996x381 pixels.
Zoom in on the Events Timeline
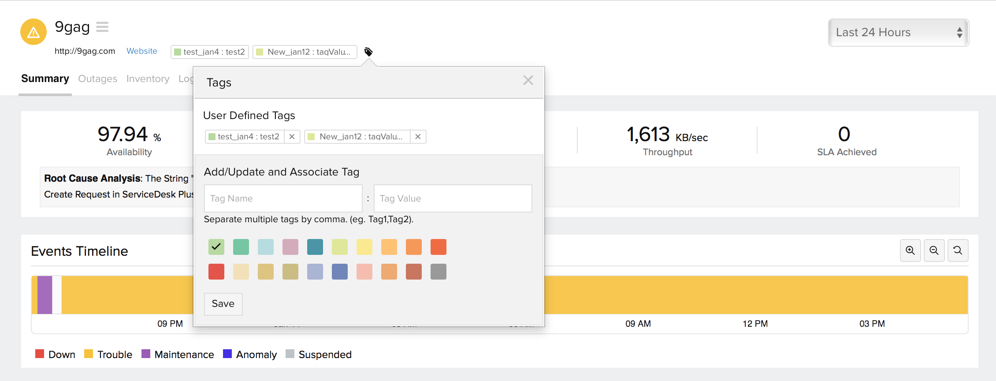click(x=910, y=250)
